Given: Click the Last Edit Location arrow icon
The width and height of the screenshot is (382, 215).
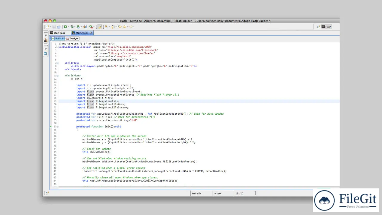Looking at the screenshot, I should [120, 27].
